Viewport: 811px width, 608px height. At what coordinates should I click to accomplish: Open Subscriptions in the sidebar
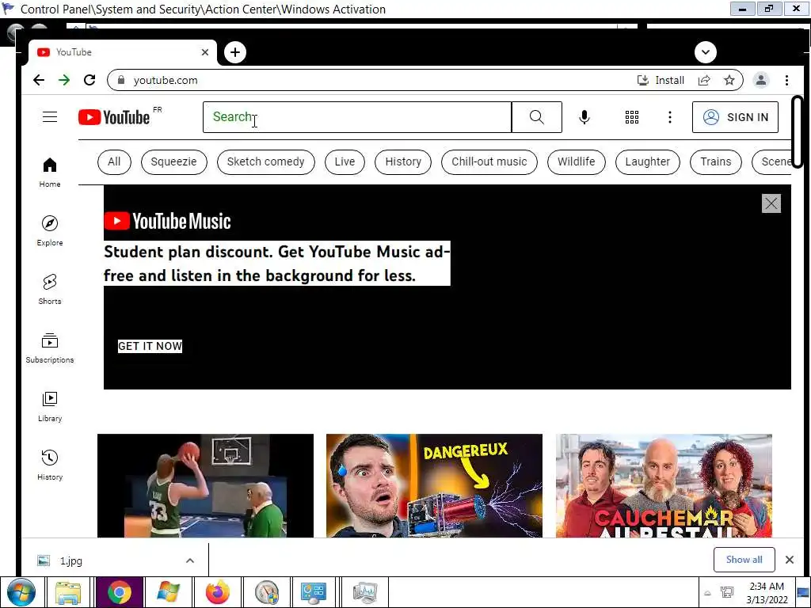pyautogui.click(x=50, y=348)
